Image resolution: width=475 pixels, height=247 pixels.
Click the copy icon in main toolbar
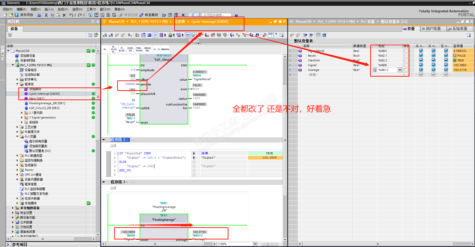point(52,15)
